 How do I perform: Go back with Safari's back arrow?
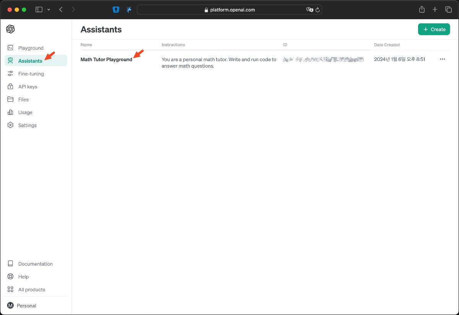pos(61,10)
